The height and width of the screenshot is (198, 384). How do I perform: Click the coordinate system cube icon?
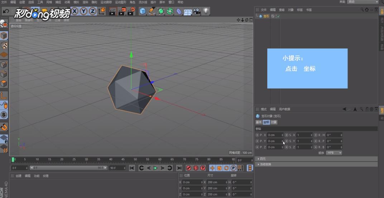tap(102, 11)
